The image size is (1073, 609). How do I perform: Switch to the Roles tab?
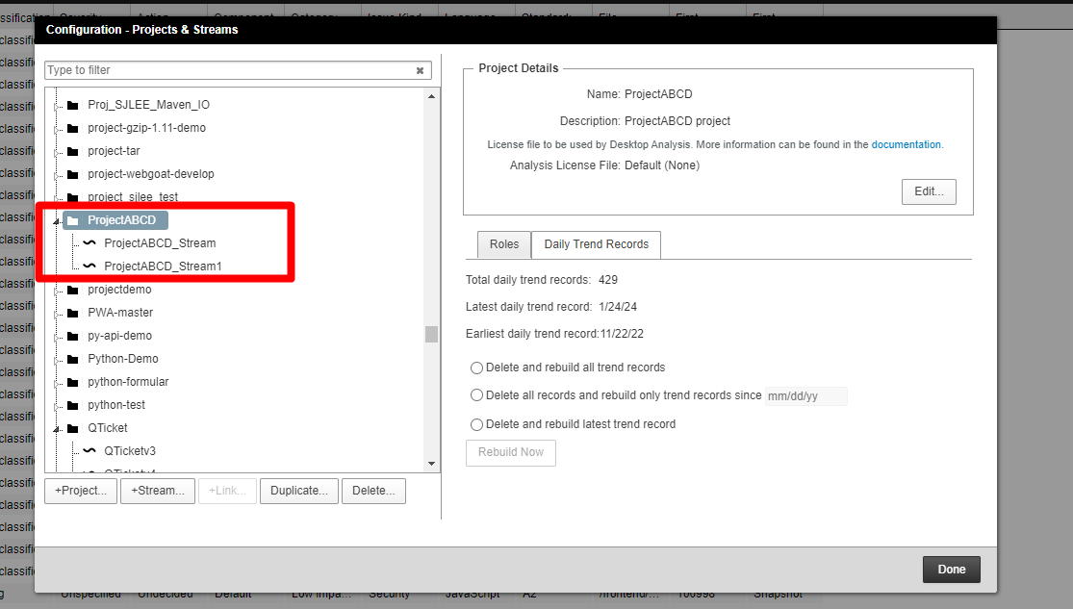pos(503,244)
